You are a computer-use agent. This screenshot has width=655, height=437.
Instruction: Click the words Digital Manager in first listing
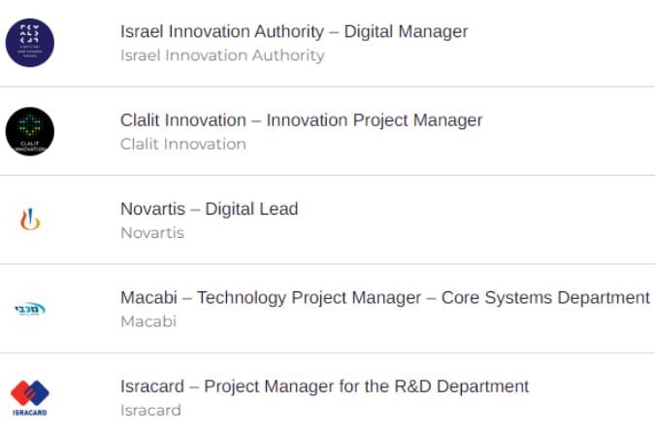tap(406, 31)
